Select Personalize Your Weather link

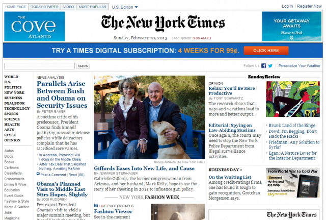pyautogui.click(x=300, y=66)
